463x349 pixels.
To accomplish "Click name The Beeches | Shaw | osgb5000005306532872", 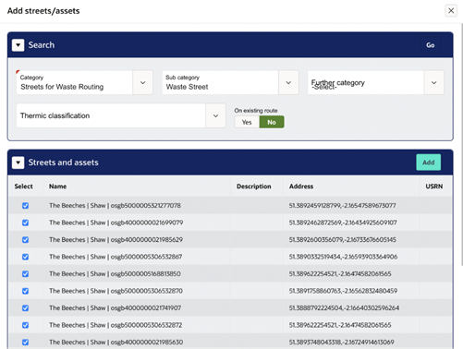I will 116,325.
